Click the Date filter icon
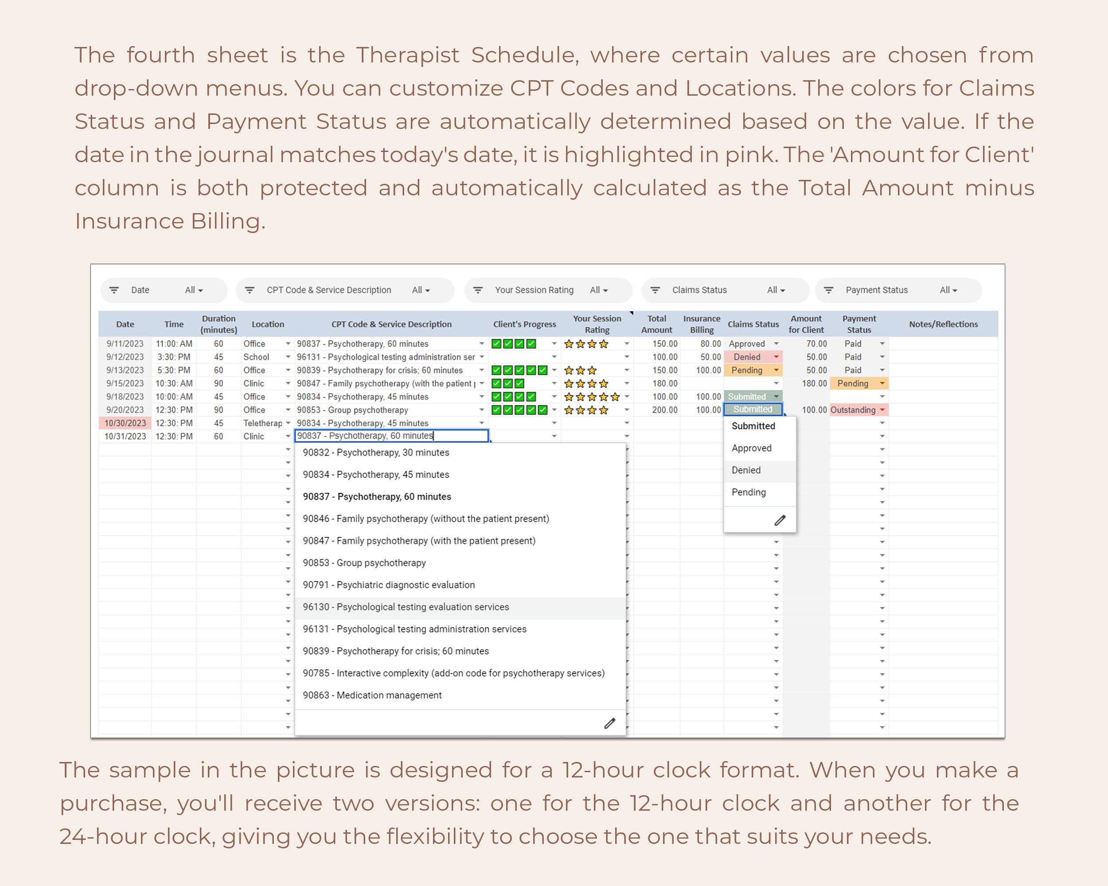 coord(114,290)
